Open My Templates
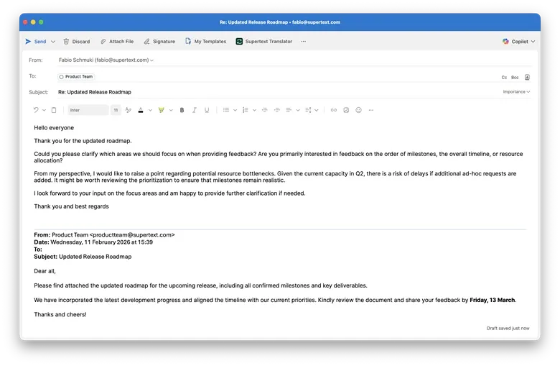560x366 pixels. point(206,42)
